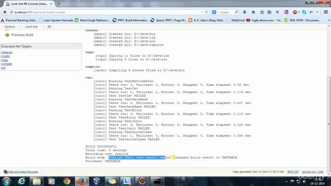331x186 pixels.
Task: Open the Jenkins butler taskbar icon
Action: pos(142,181)
